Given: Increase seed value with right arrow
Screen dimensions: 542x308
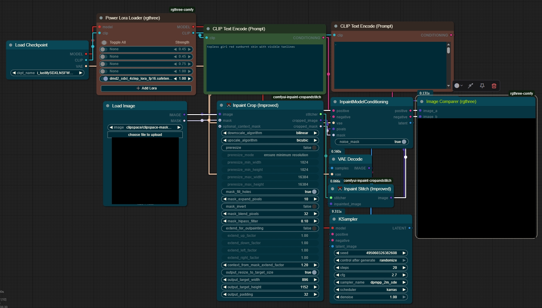Looking at the screenshot, I should tap(404, 253).
